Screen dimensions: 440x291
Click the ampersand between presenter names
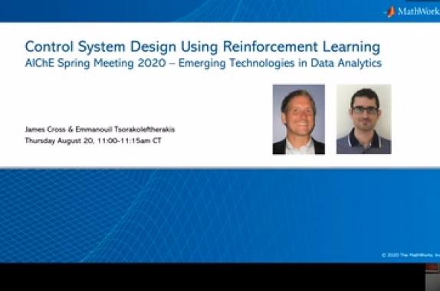click(x=71, y=129)
